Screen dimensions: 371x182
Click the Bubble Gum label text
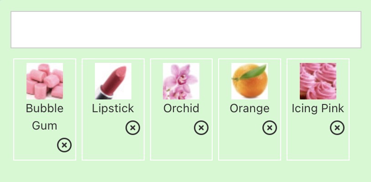[45, 117]
